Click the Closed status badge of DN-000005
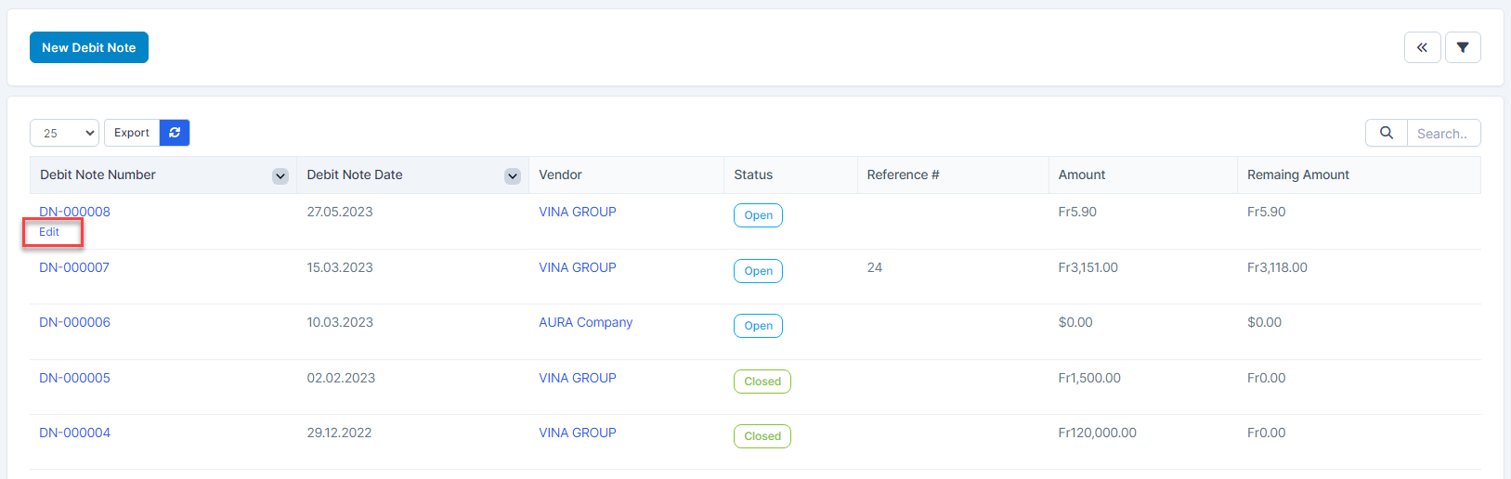The width and height of the screenshot is (1511, 479). [x=762, y=382]
